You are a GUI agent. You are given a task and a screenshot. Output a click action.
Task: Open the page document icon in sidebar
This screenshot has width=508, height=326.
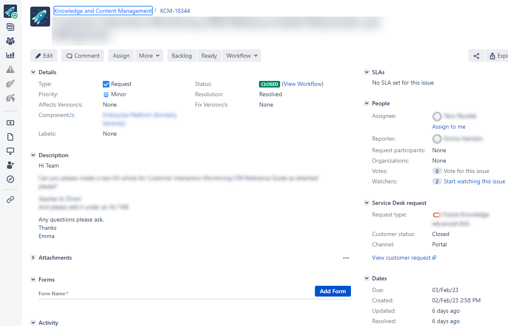(10, 137)
